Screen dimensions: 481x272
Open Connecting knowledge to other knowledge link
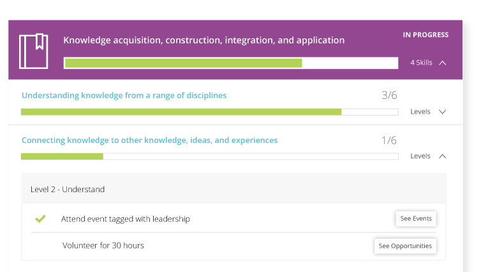[x=149, y=140]
